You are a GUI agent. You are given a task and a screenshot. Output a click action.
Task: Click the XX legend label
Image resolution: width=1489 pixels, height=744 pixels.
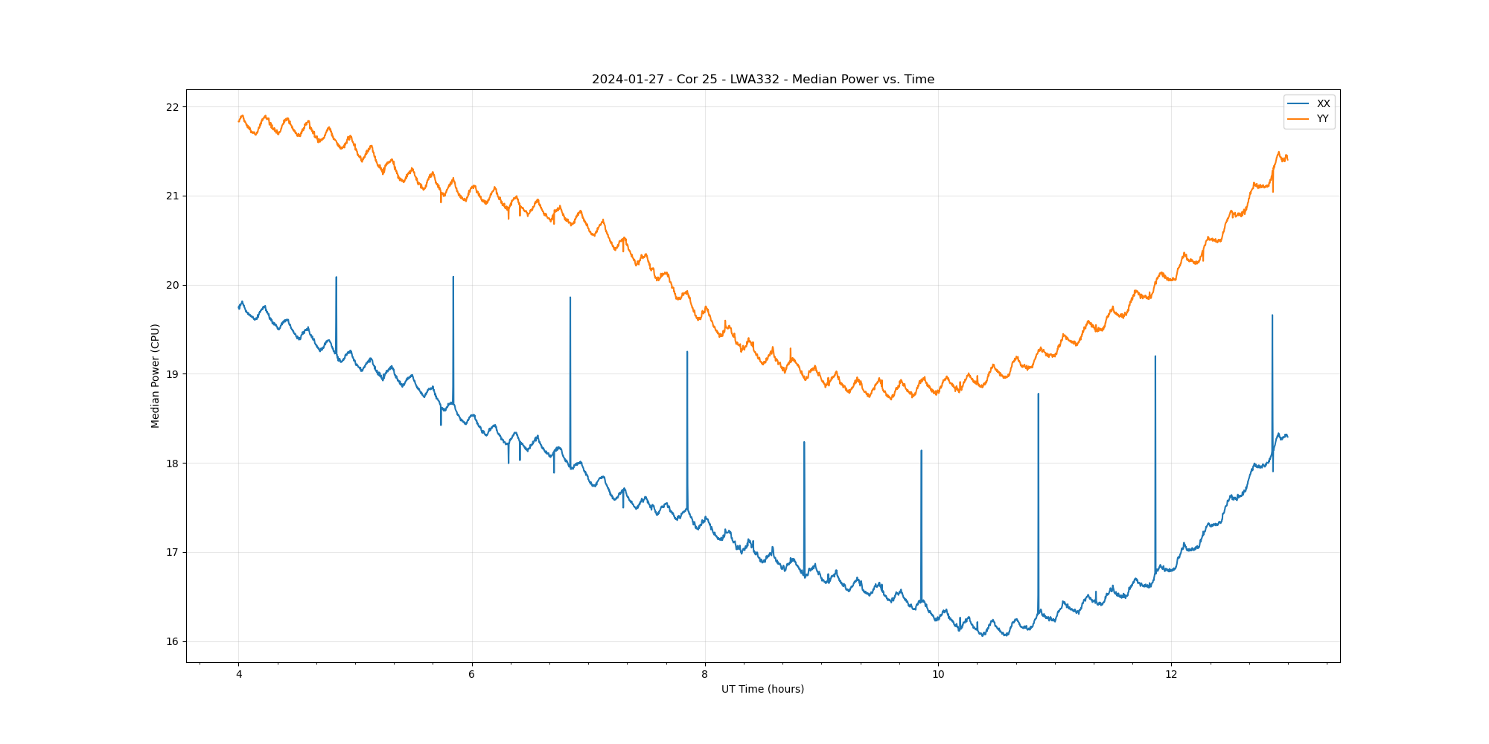1323,104
